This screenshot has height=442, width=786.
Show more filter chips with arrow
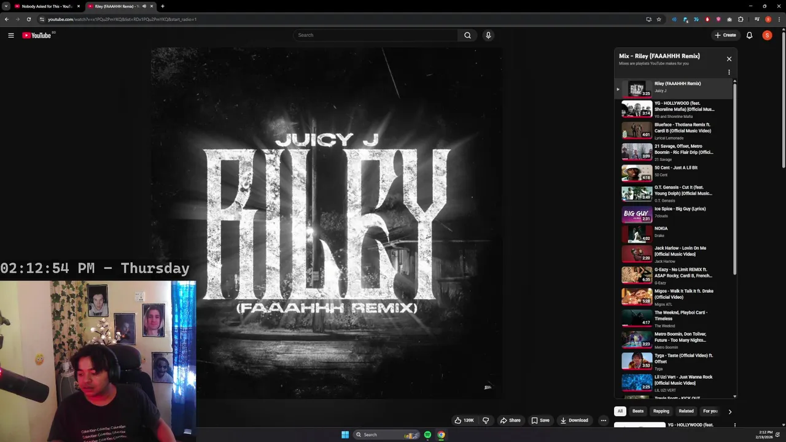(730, 411)
